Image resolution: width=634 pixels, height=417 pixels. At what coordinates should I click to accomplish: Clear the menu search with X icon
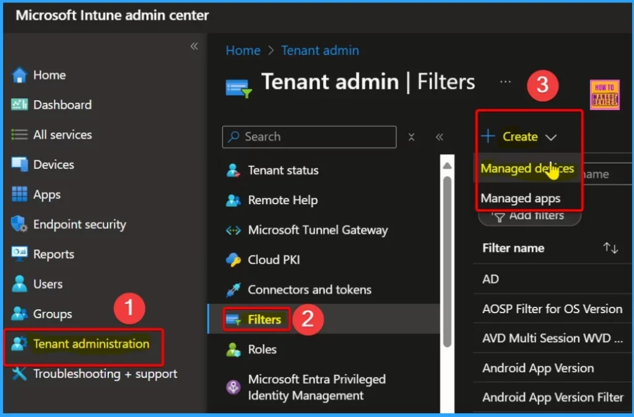point(411,137)
